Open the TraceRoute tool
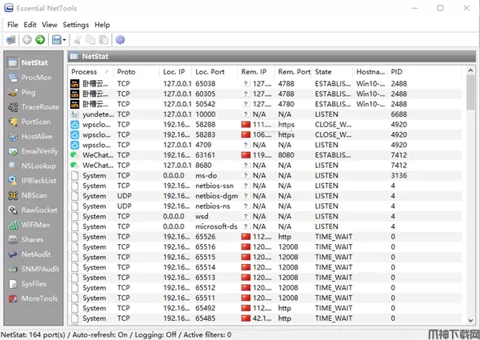480x340 pixels. click(34, 107)
